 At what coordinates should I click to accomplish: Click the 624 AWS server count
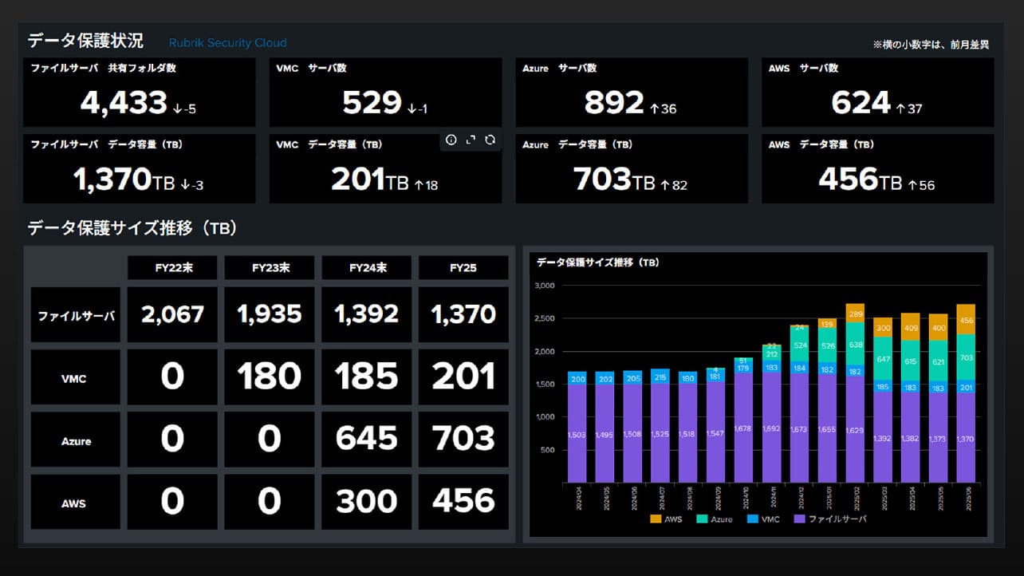pyautogui.click(x=861, y=103)
